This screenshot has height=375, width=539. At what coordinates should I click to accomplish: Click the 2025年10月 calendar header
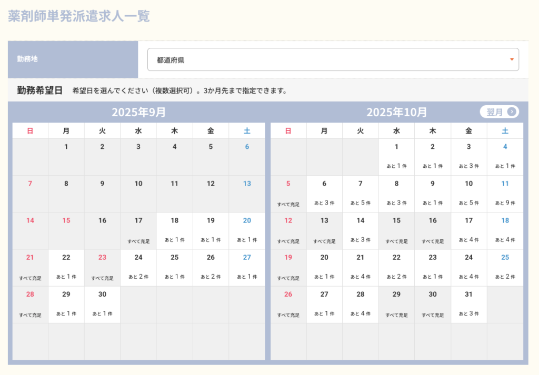pos(396,112)
